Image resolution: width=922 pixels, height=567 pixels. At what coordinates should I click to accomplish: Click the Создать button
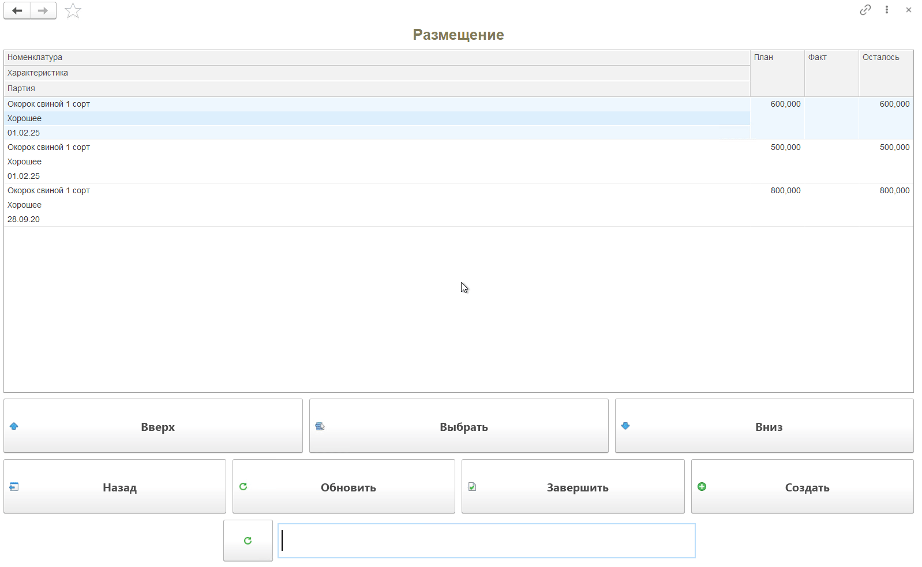(x=802, y=487)
